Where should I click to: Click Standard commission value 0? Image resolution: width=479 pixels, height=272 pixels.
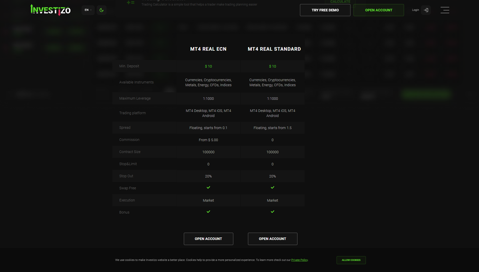click(x=273, y=140)
